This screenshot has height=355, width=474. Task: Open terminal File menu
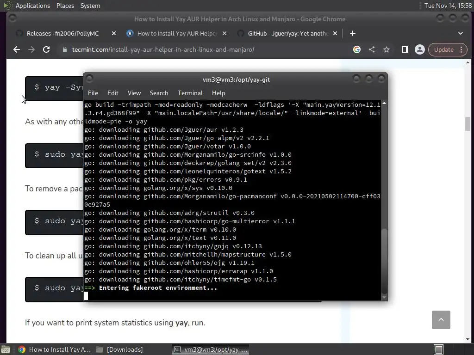[93, 93]
